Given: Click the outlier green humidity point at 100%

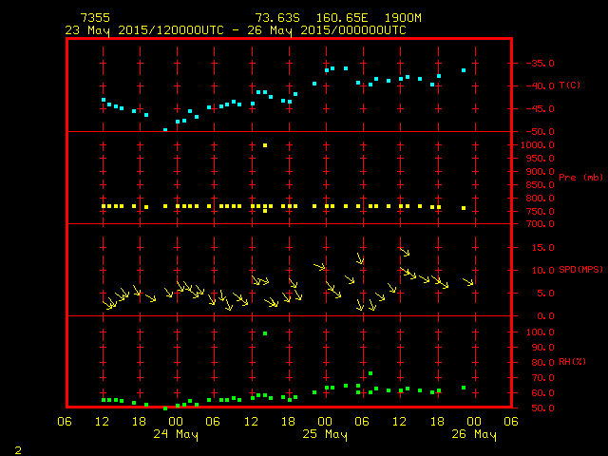Looking at the screenshot, I should click(x=265, y=333).
